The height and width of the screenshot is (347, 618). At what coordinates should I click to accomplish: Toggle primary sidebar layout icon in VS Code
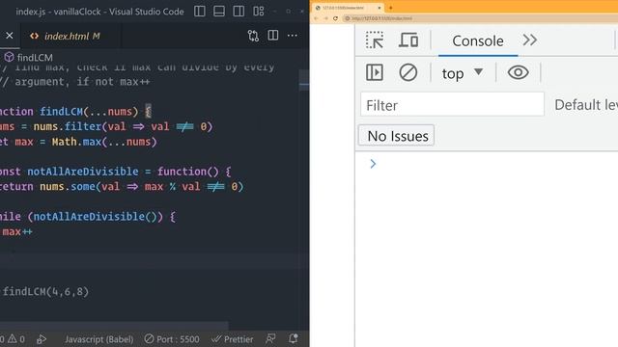point(200,11)
